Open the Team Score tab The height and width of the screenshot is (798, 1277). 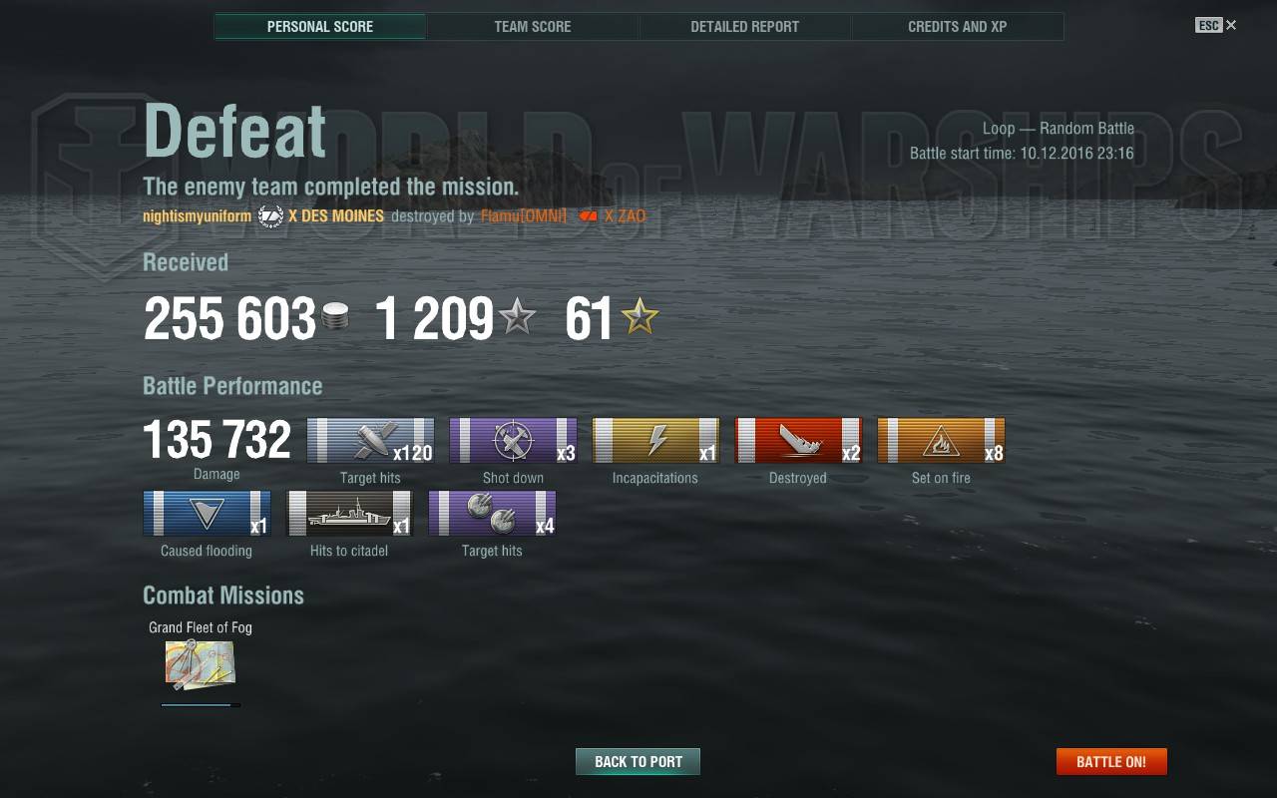[533, 27]
